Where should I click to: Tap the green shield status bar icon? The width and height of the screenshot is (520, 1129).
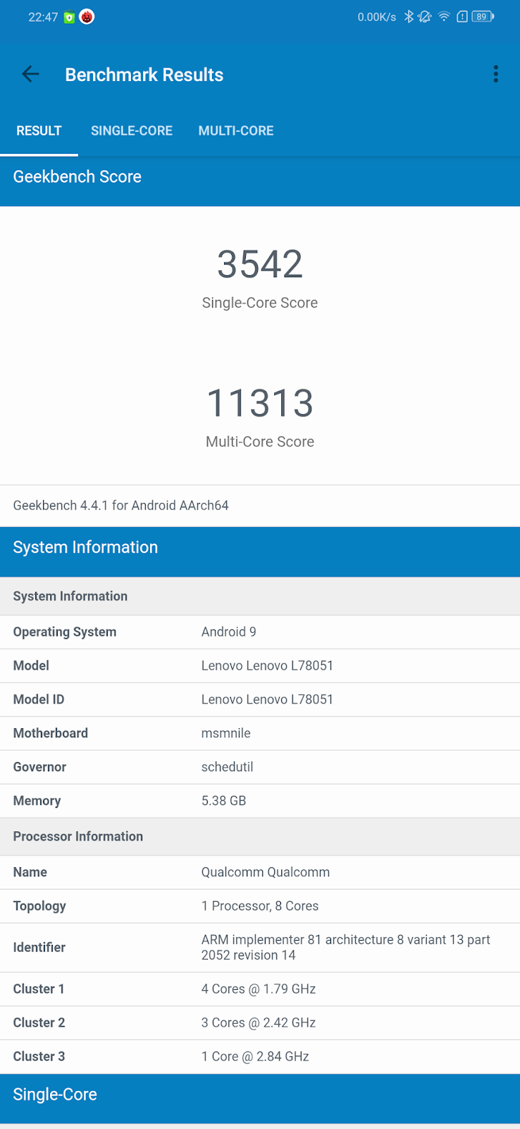click(x=69, y=18)
